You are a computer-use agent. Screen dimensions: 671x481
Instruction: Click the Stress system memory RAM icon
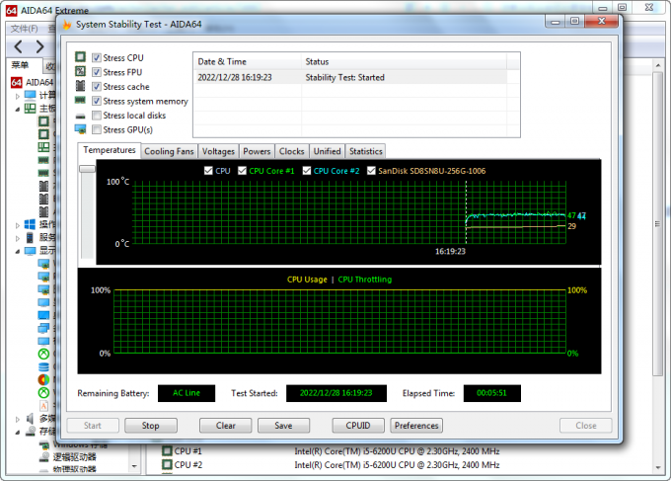point(81,101)
